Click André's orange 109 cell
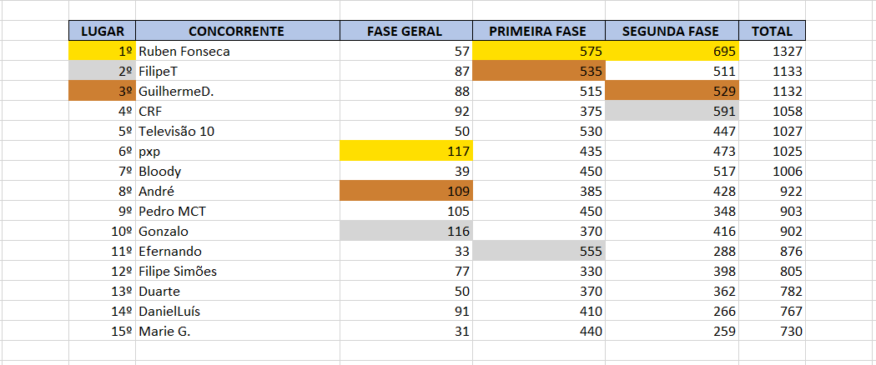Viewport: 876px width, 365px height. click(406, 192)
